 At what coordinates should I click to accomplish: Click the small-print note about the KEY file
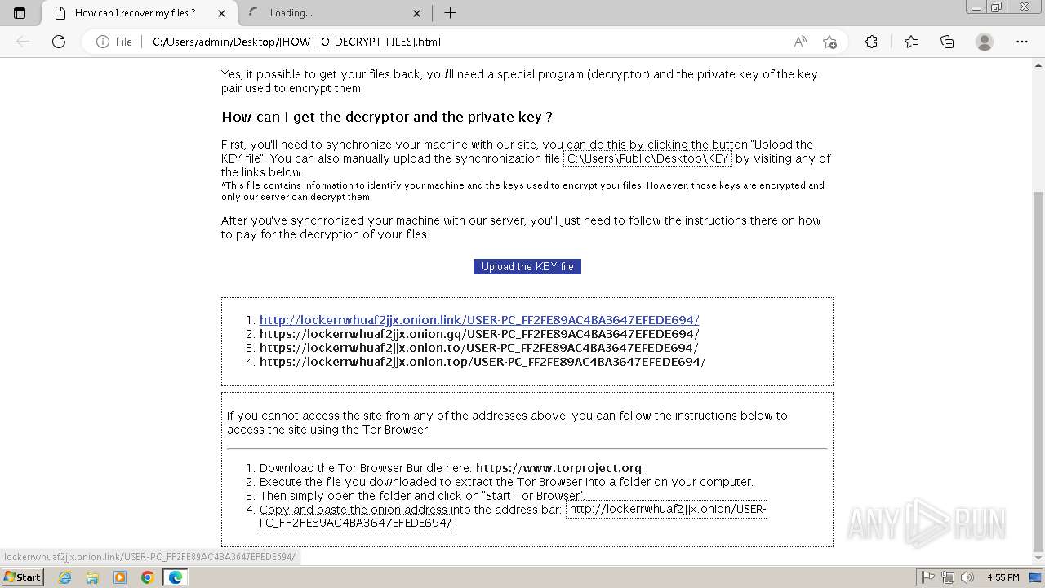click(x=522, y=191)
